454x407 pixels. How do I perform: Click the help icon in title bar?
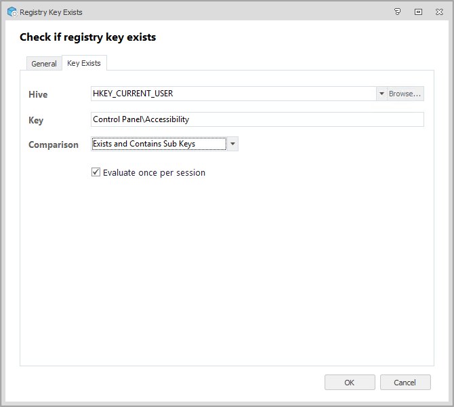coord(398,12)
